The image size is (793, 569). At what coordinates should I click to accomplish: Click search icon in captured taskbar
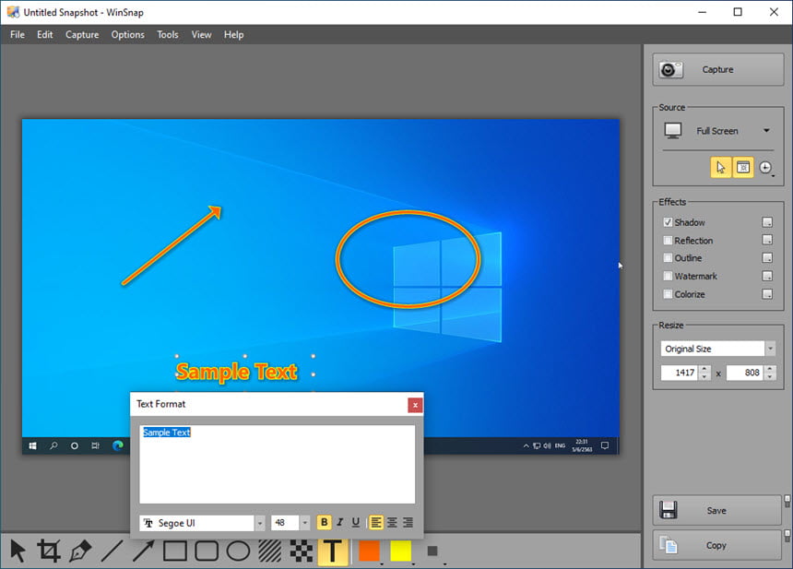53,445
